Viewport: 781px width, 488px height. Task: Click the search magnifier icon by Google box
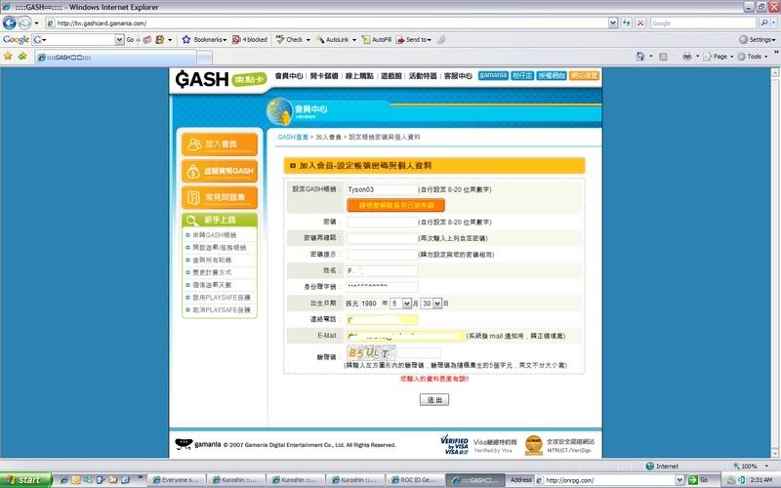763,22
